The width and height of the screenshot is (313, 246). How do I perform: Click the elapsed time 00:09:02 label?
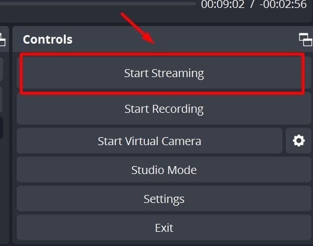click(222, 5)
